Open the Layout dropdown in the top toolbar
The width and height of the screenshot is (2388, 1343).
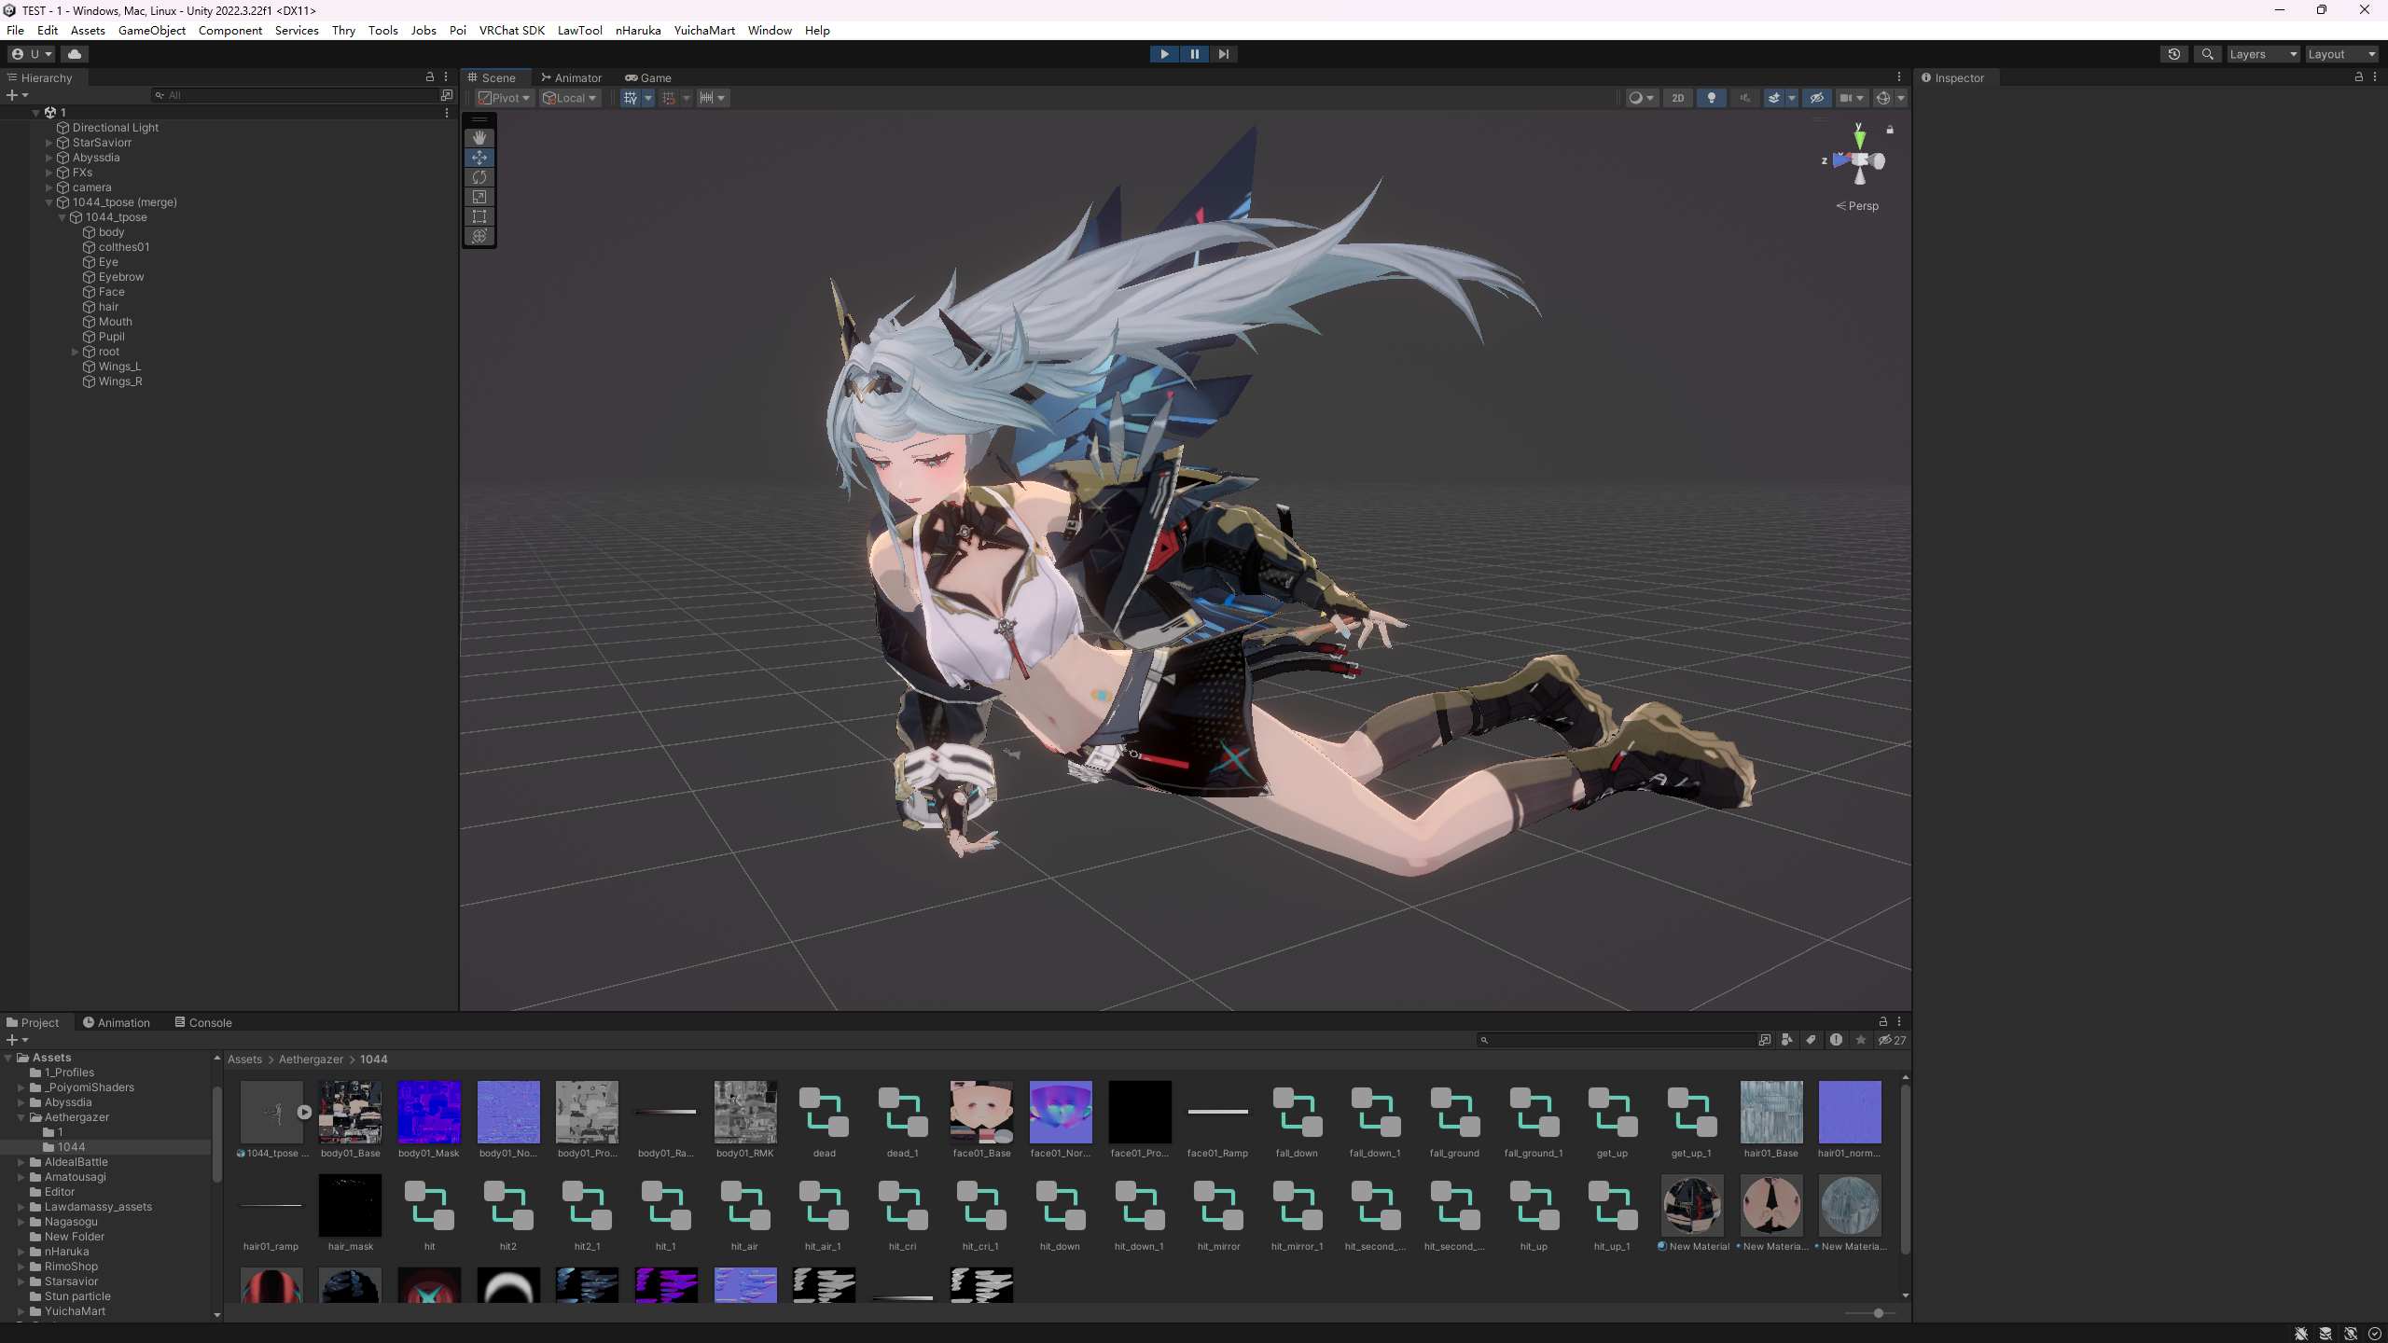click(x=2341, y=54)
